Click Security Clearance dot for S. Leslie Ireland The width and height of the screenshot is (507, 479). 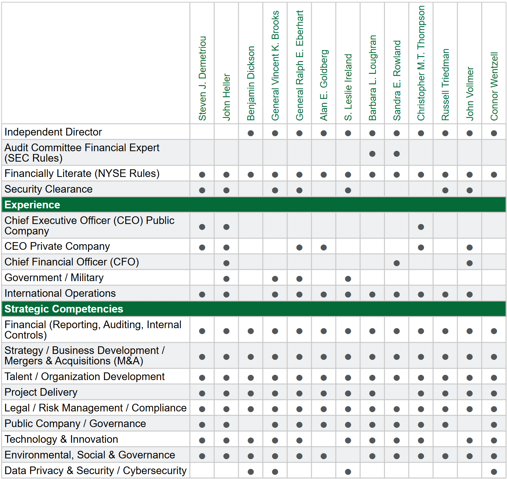(348, 190)
